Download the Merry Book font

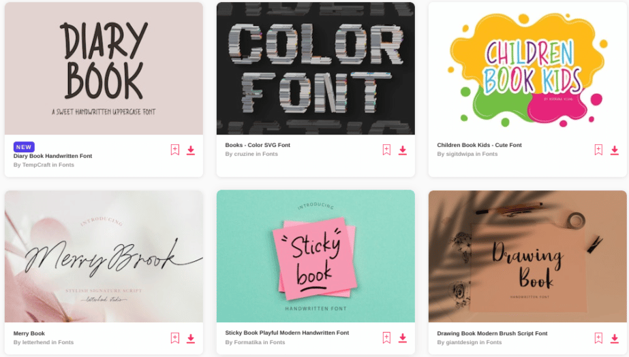coord(191,338)
